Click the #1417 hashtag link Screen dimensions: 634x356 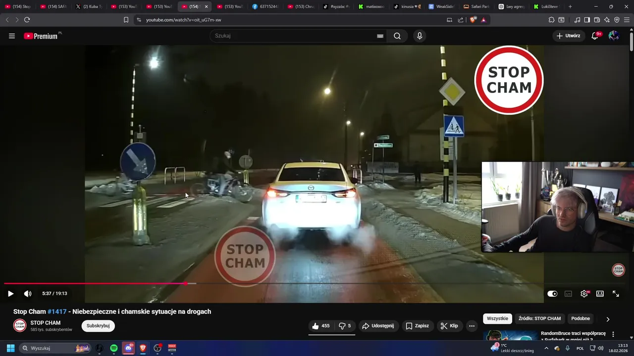[57, 311]
